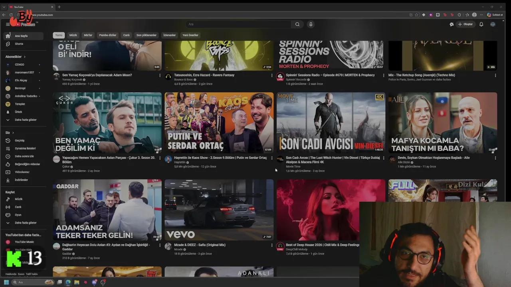
Task: Open the new browser tab
Action: click(59, 7)
